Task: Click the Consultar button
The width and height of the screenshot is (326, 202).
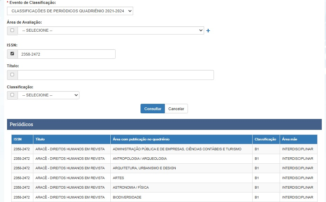Action: (152, 109)
